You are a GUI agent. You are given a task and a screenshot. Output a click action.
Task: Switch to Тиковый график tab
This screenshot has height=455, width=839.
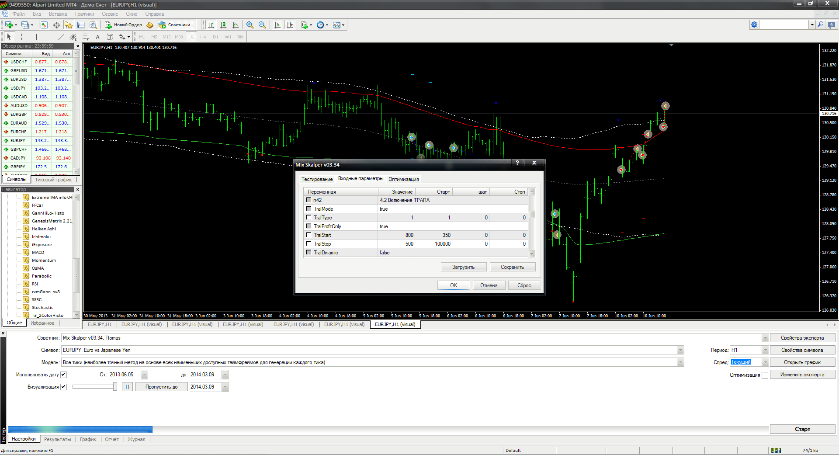click(x=53, y=180)
